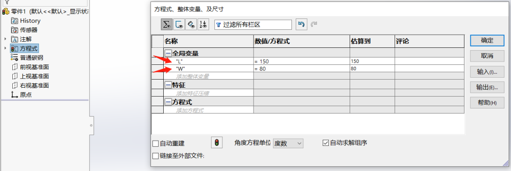Screen dimensions: 511x171
Task: Click the 取消 button
Action: click(487, 56)
